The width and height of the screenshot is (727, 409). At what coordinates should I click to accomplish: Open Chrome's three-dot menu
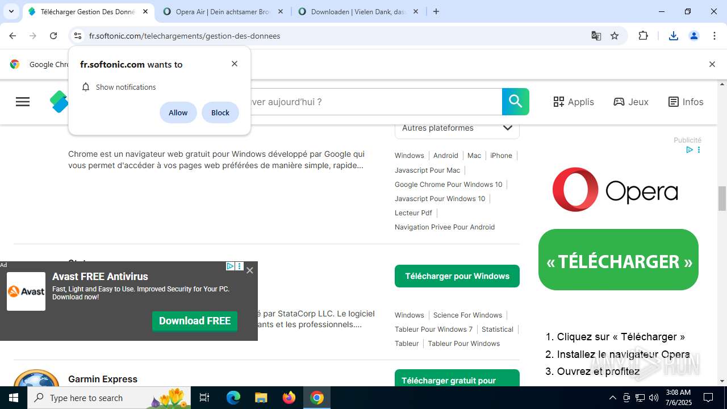[x=715, y=36]
